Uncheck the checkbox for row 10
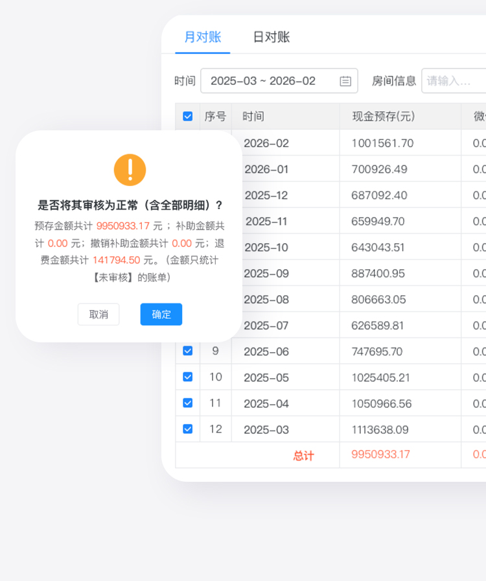The image size is (486, 581). (188, 377)
